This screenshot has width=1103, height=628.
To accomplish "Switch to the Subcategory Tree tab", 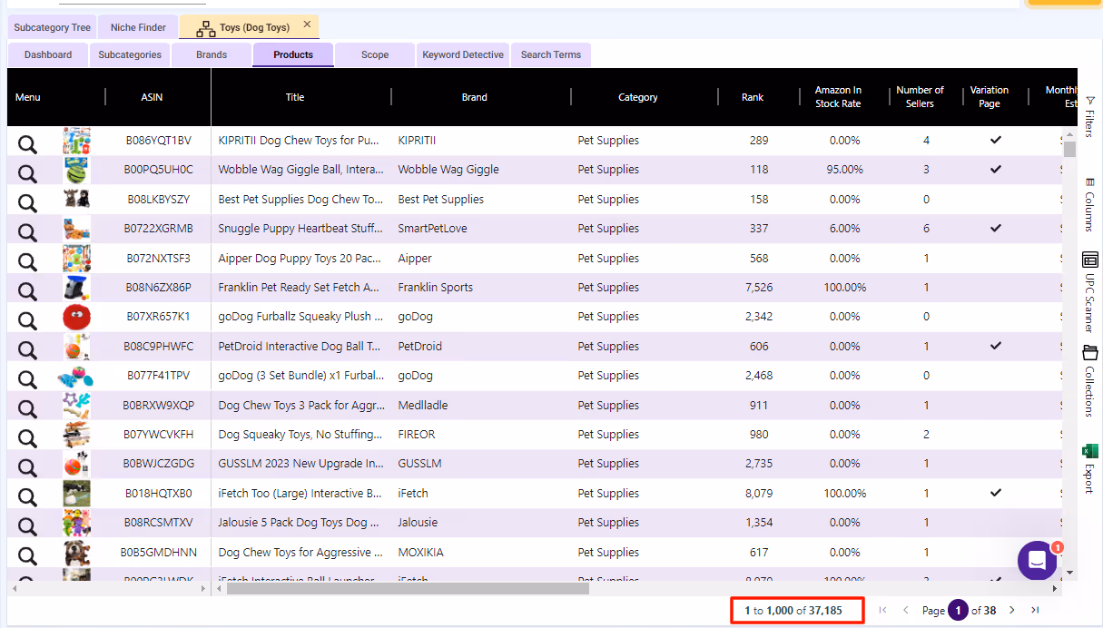I will tap(53, 27).
